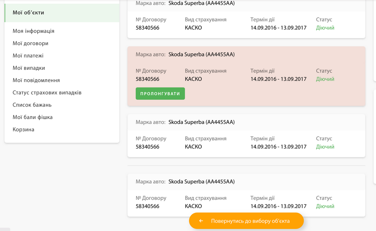The height and width of the screenshot is (231, 376).
Task: Select contract number 58340566 in the pink card
Action: tap(147, 79)
